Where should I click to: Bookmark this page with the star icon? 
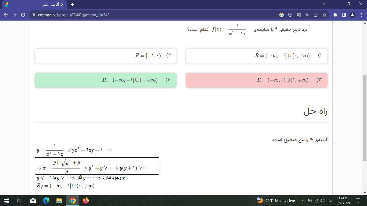[x=325, y=15]
